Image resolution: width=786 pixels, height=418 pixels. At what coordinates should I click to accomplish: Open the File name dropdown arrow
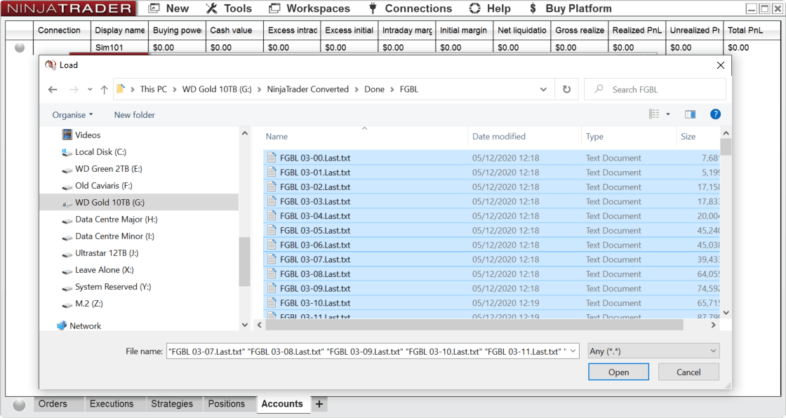pyautogui.click(x=573, y=351)
